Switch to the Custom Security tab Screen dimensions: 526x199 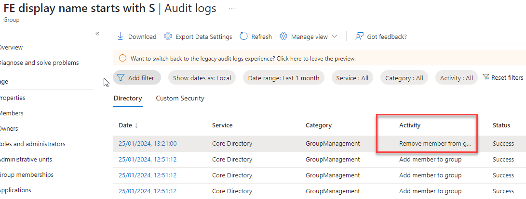pyautogui.click(x=180, y=98)
